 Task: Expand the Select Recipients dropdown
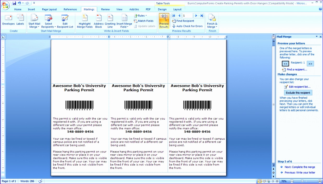tap(49, 21)
